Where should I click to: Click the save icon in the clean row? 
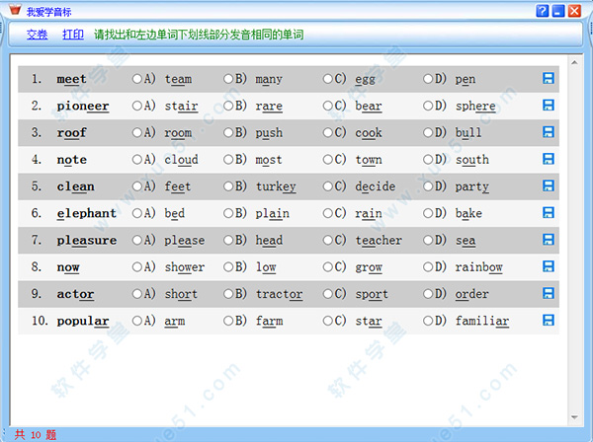pos(548,185)
